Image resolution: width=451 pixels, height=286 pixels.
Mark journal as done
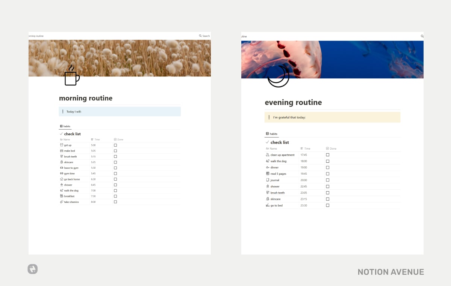(x=327, y=180)
